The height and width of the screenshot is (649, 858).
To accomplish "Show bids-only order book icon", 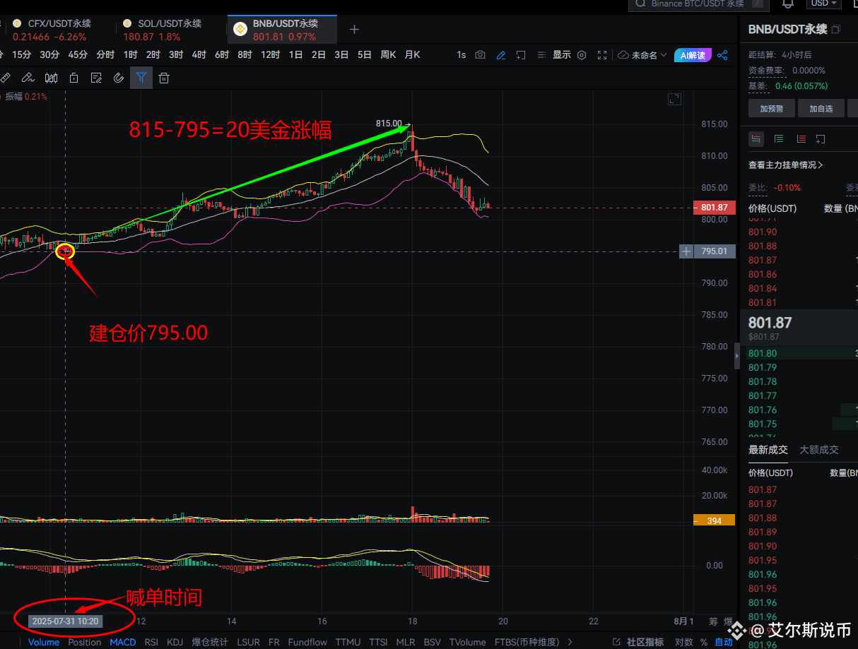I will click(x=779, y=139).
